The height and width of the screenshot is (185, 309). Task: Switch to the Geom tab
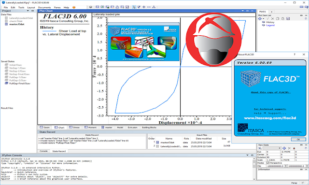pyautogui.click(x=45, y=128)
